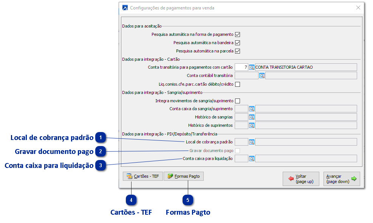This screenshot has height=223, width=373.
Task: Uncheck Pesquisa automática na parcela
Action: coord(237,51)
